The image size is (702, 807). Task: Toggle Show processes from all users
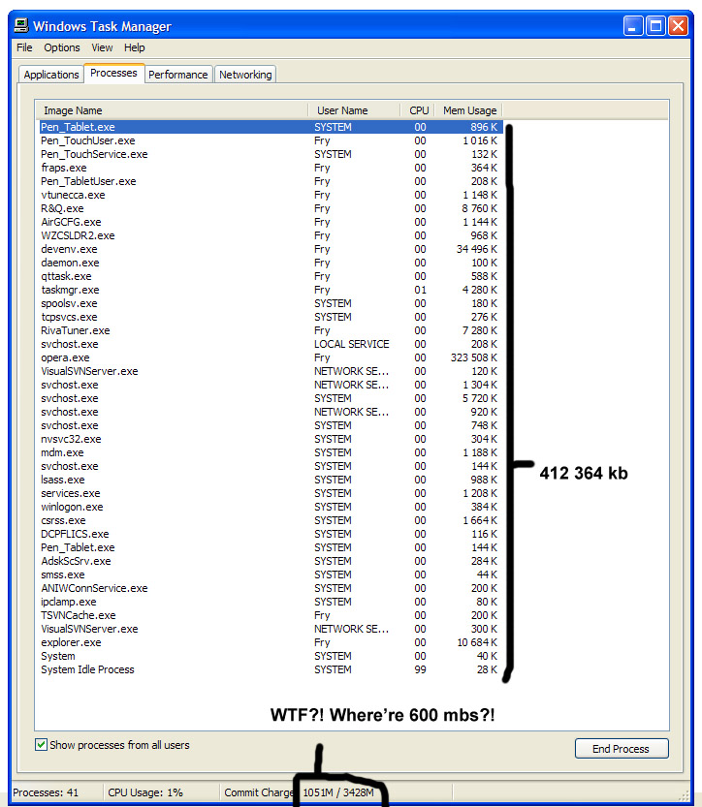pos(41,745)
